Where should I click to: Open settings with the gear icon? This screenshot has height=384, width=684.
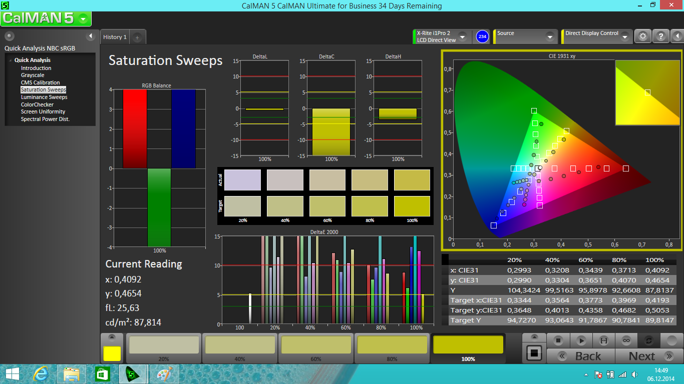point(643,36)
